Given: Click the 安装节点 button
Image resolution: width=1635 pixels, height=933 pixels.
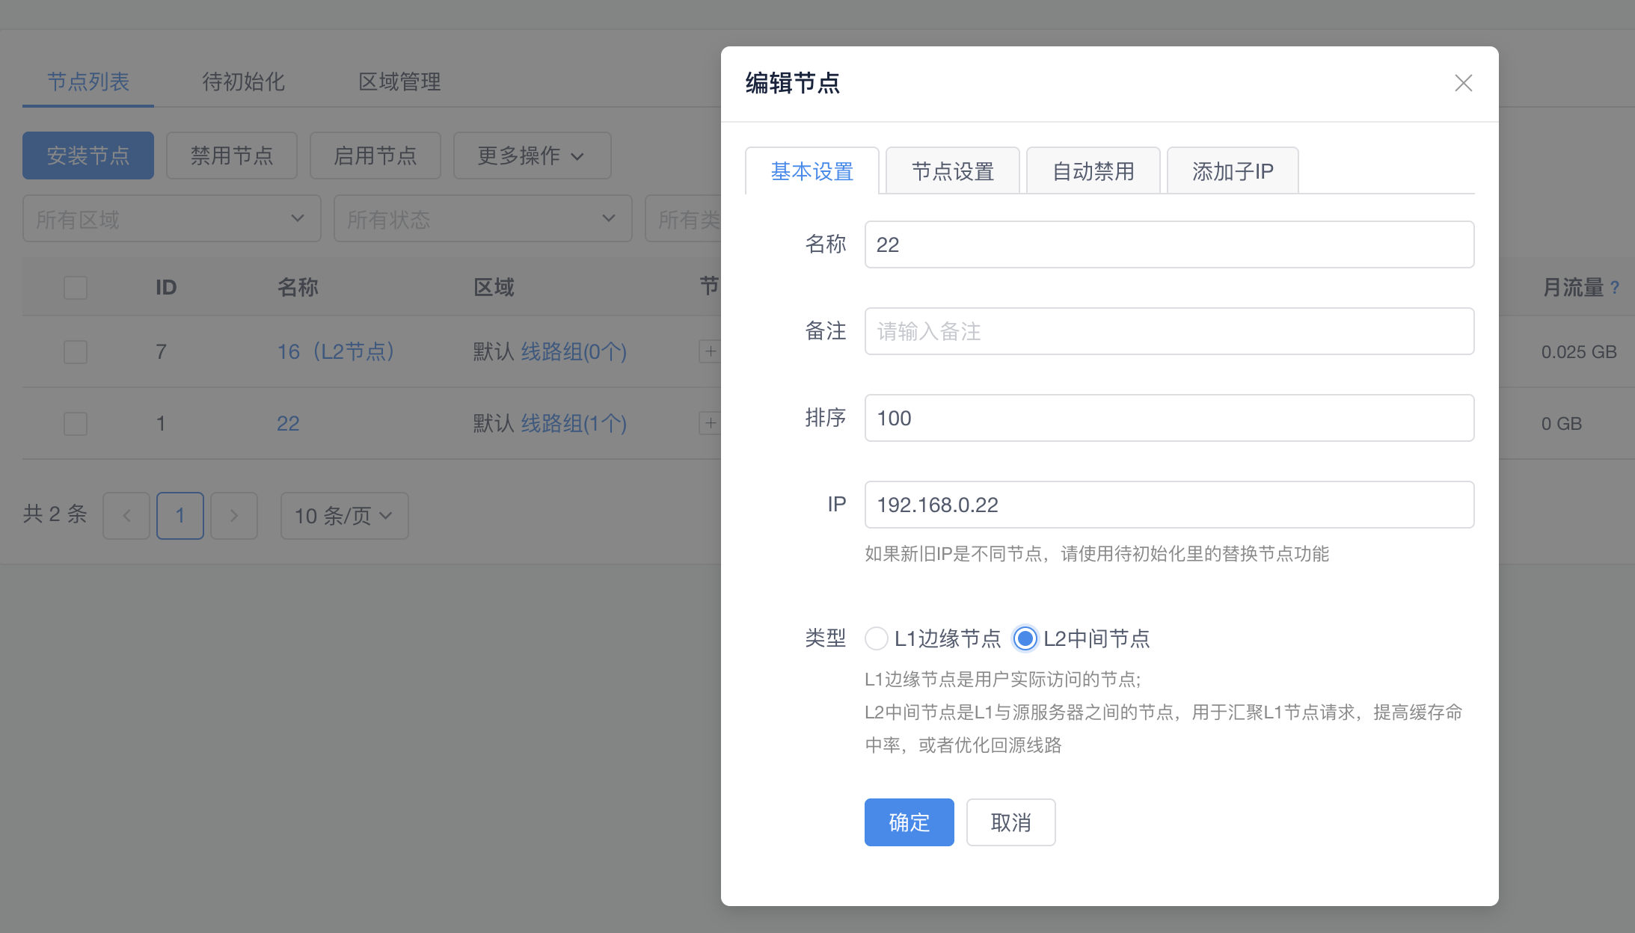Looking at the screenshot, I should 88,155.
